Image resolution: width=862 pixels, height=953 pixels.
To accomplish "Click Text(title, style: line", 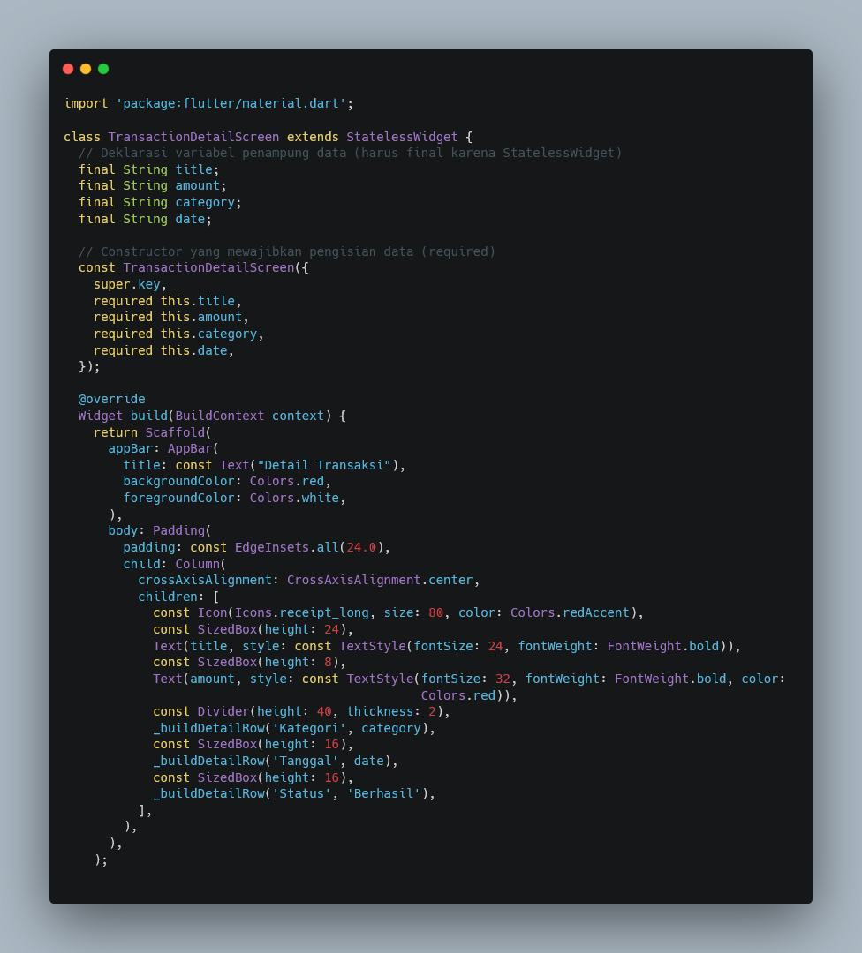I will coord(447,646).
